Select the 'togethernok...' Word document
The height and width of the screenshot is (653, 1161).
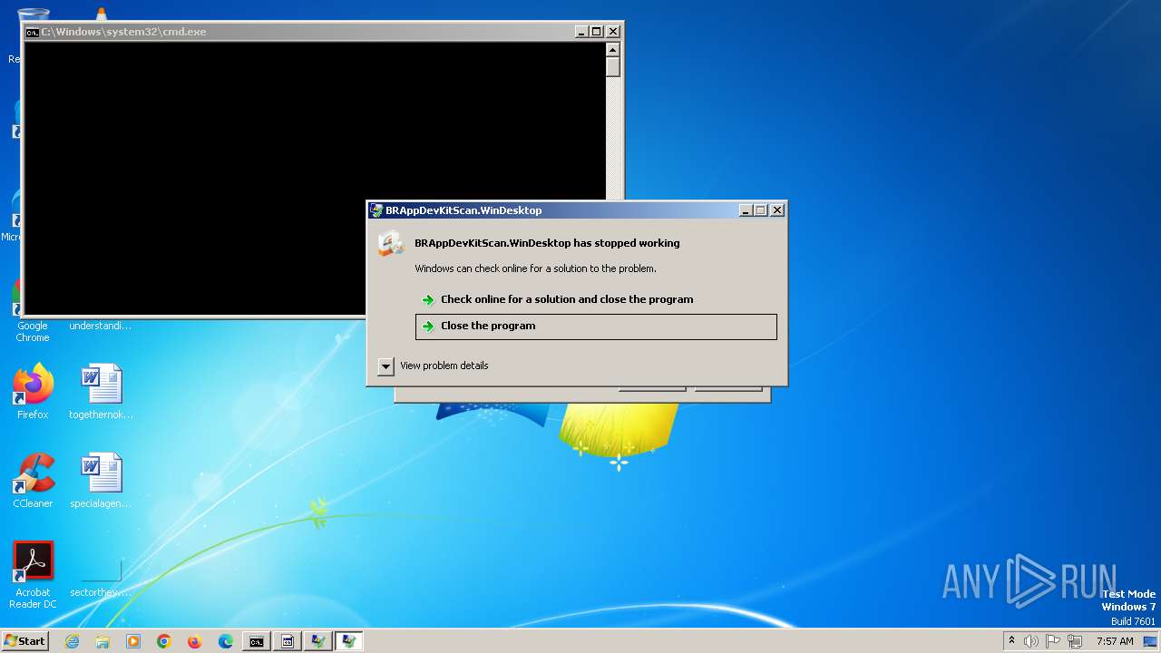pyautogui.click(x=101, y=392)
